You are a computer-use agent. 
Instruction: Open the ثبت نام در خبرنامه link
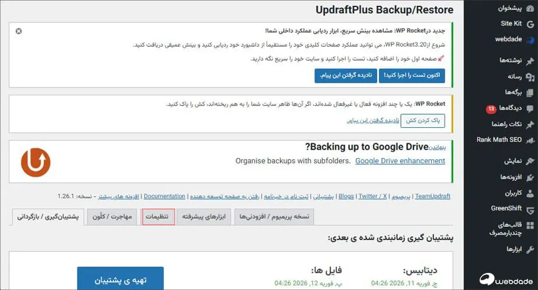[286, 197]
